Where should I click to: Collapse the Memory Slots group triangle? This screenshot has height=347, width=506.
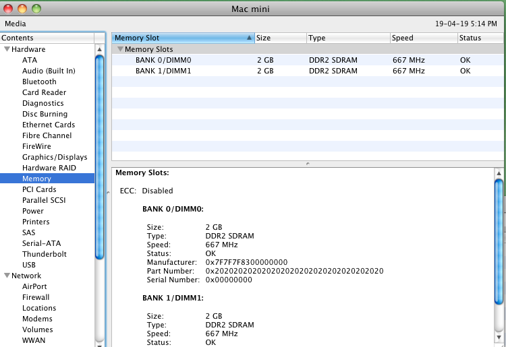pos(120,49)
